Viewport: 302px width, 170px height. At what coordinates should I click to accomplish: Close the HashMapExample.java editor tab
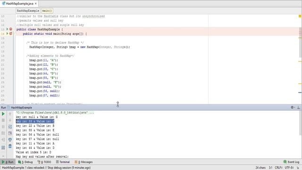pyautogui.click(x=36, y=3)
